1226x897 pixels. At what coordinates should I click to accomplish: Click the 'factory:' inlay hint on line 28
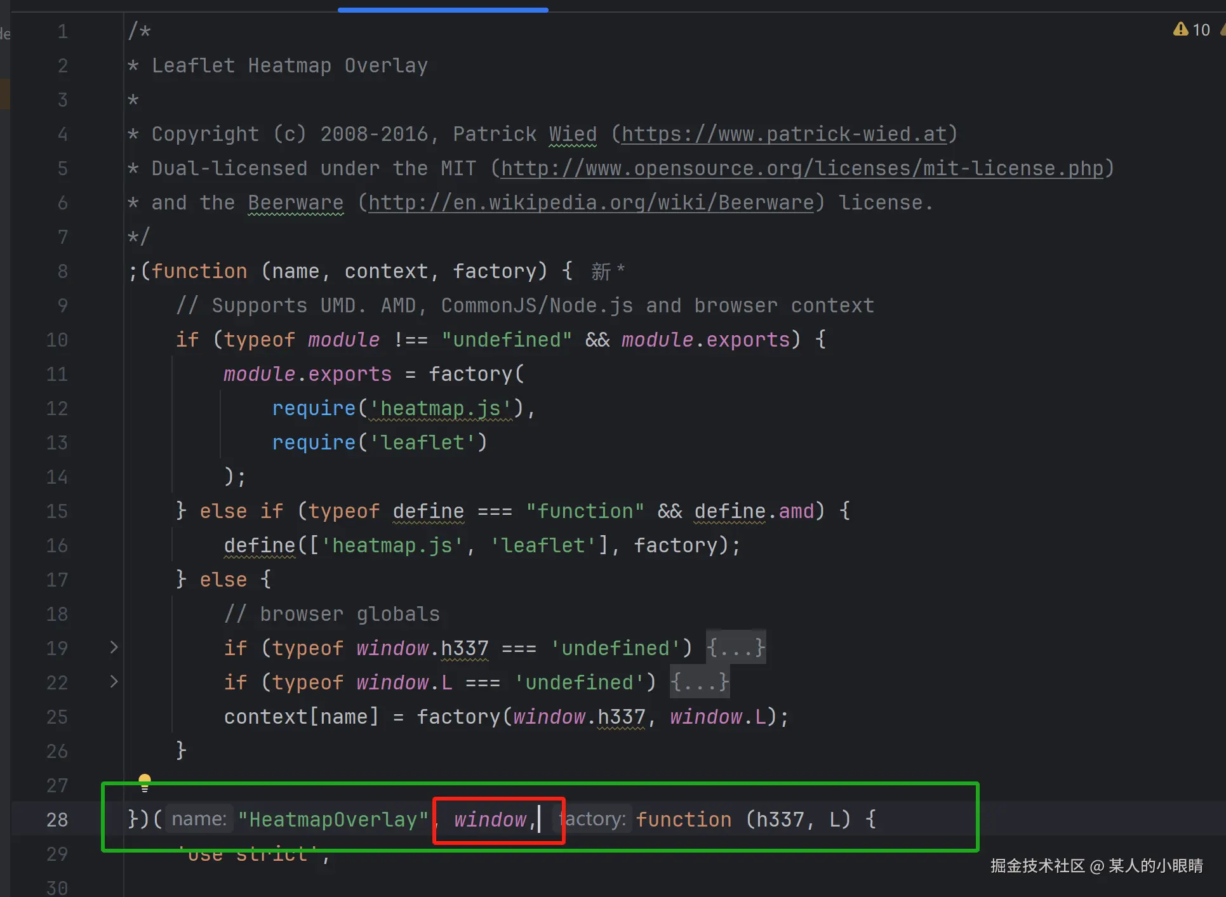[593, 819]
